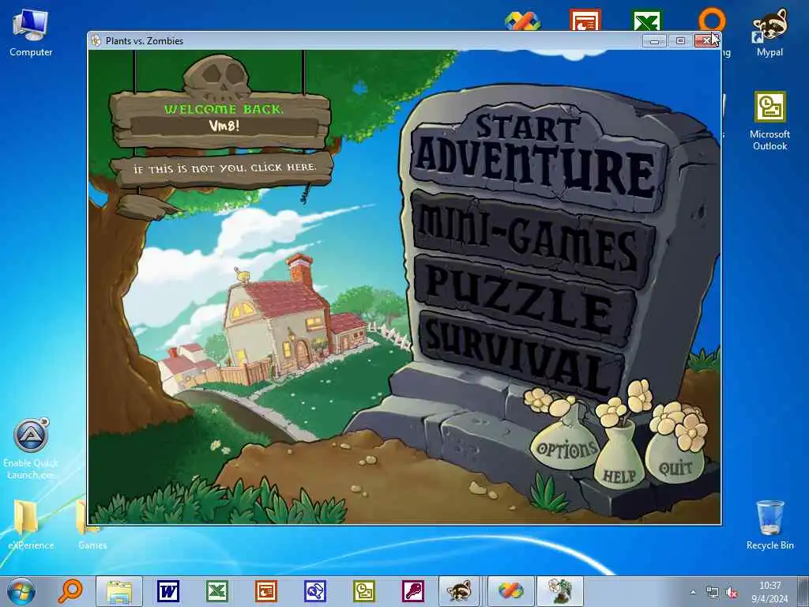Click the Show desktop strip at taskbar end
The height and width of the screenshot is (607, 809).
(803, 591)
